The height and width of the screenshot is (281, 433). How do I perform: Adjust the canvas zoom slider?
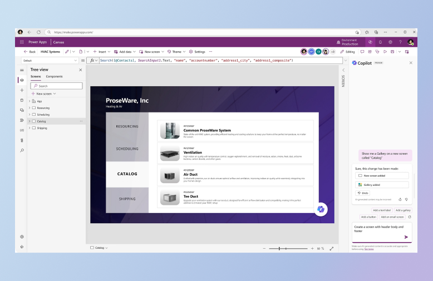[x=288, y=248]
